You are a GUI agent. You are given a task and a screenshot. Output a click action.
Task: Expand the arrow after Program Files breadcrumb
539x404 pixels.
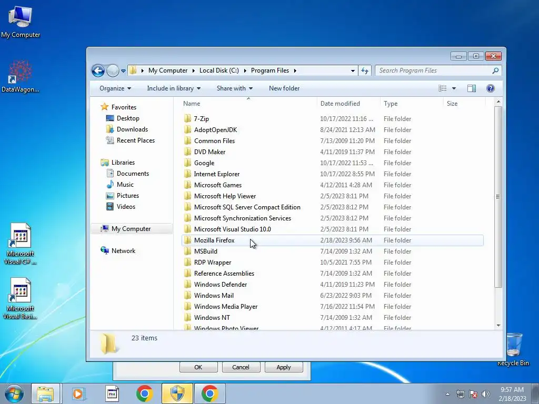pyautogui.click(x=295, y=70)
